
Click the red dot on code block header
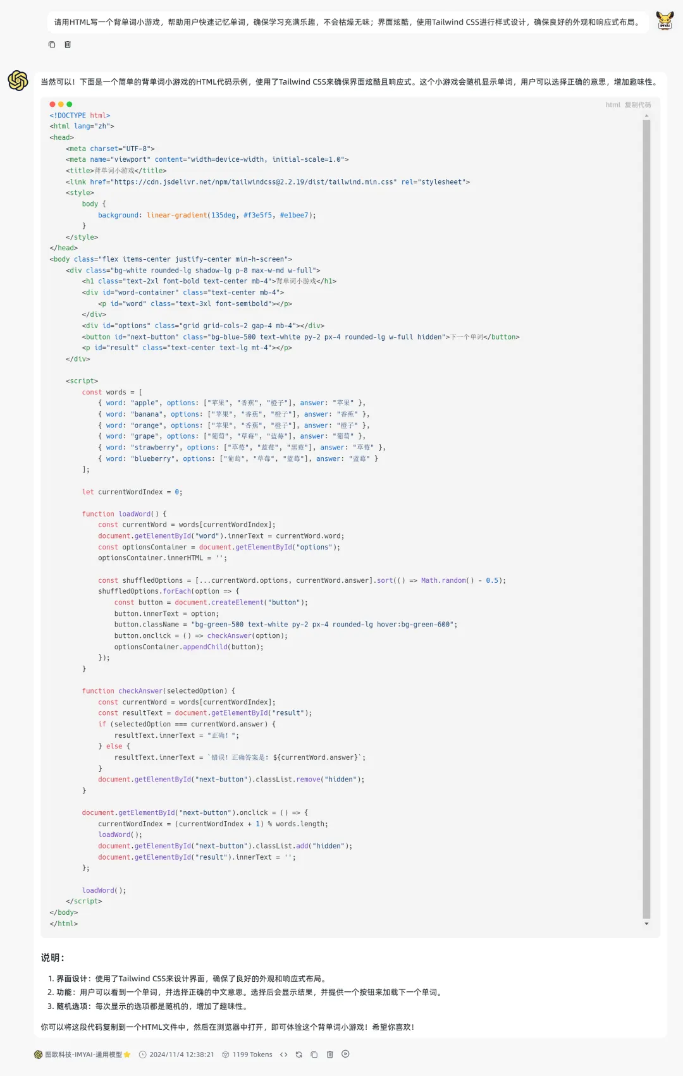point(52,104)
